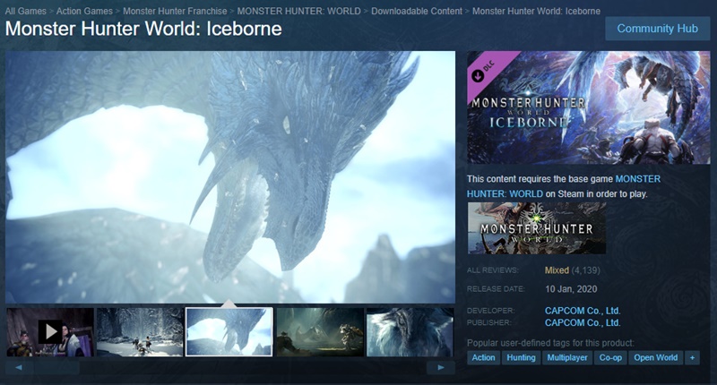Click the release date 10 Jan, 2020

pyautogui.click(x=571, y=289)
